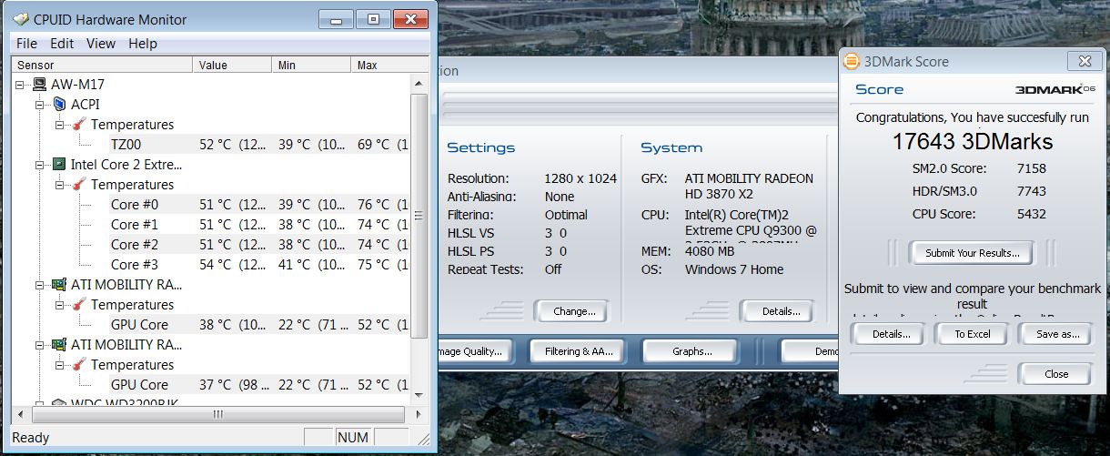Click the NUM indicator in status bar
Screen dimensions: 1110x456
click(353, 438)
